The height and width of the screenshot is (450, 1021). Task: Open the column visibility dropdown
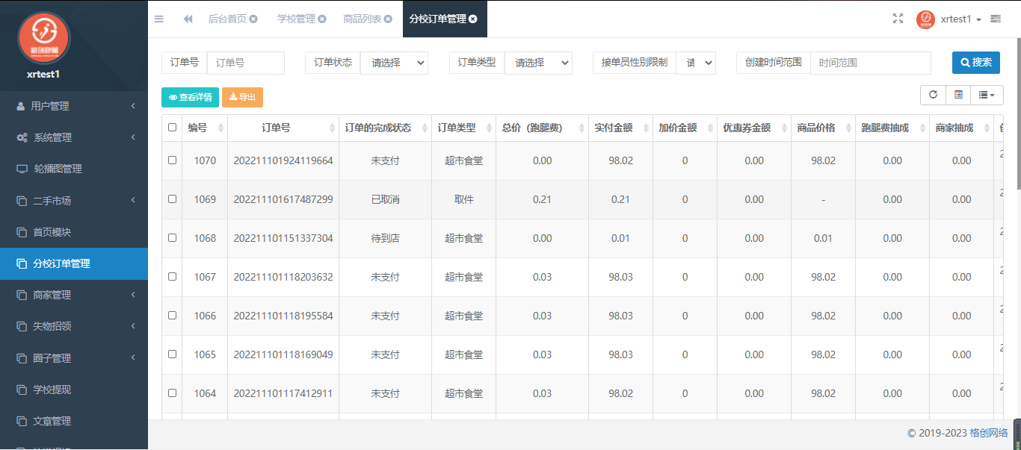[987, 95]
